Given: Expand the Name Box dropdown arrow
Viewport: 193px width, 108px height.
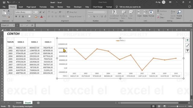Looking at the screenshot, I should (14, 25).
